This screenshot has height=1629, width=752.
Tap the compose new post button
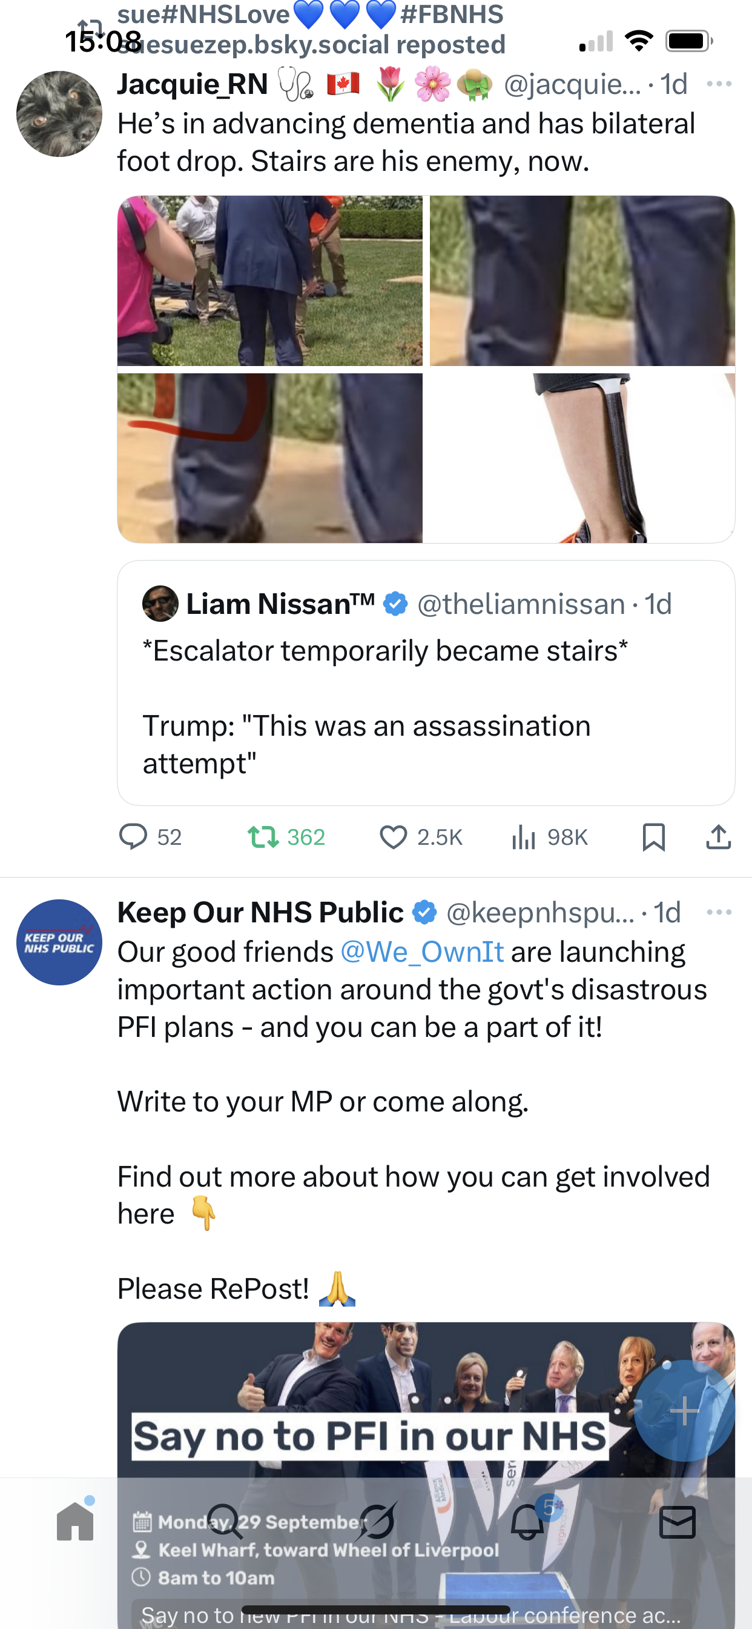point(684,1411)
